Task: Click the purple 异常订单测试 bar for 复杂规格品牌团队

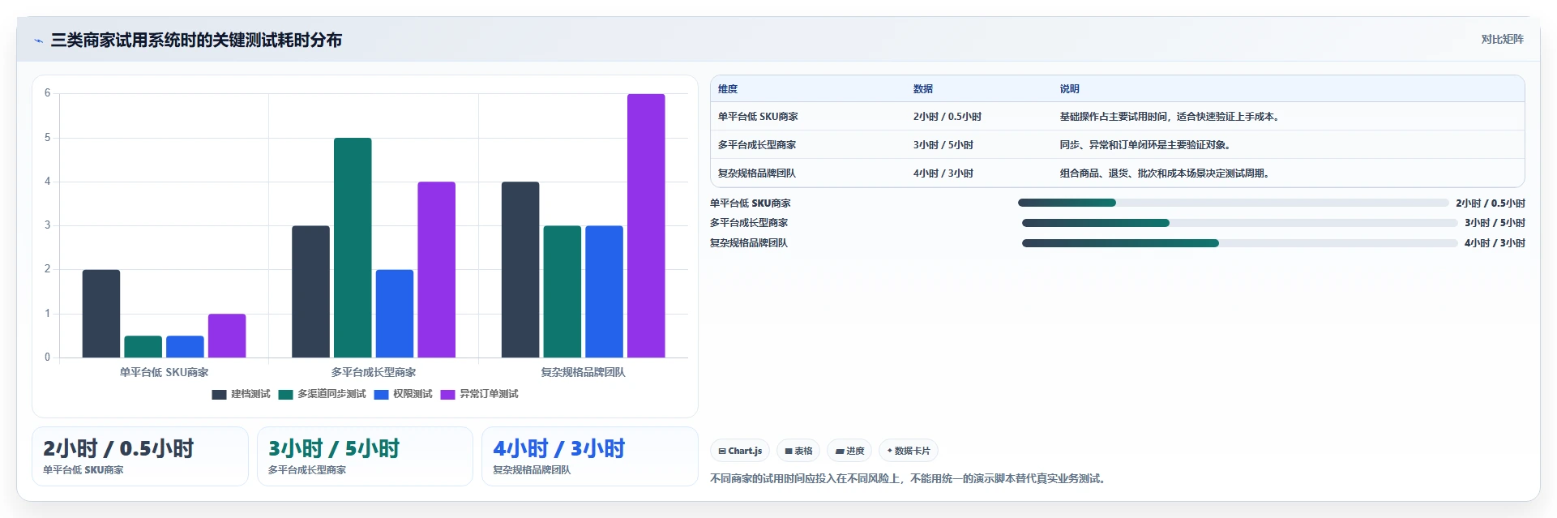Action: pos(646,225)
